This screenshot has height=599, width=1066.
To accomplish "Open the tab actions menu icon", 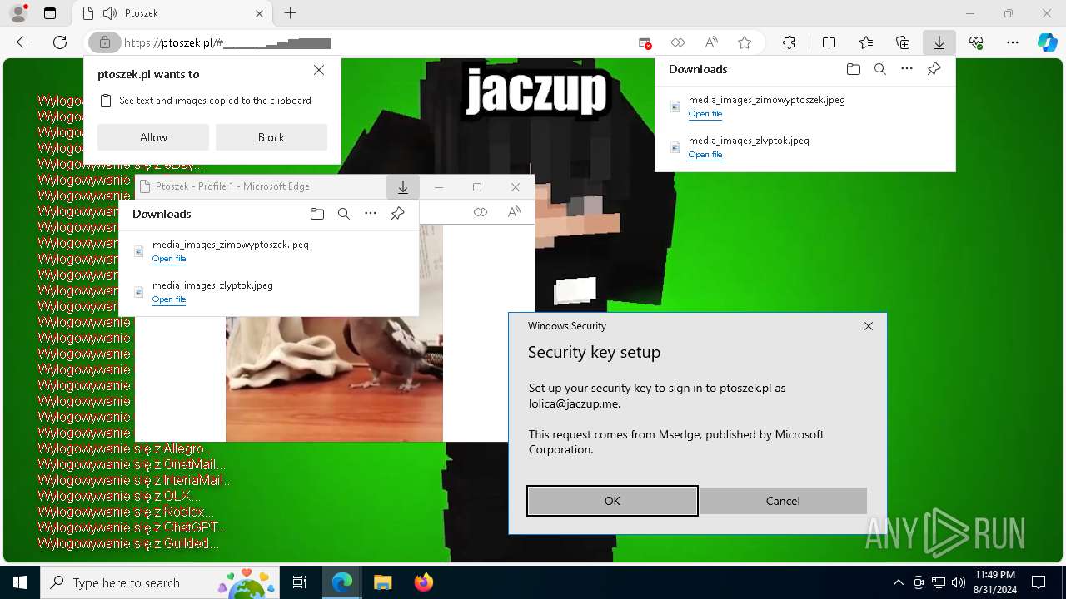I will click(x=50, y=13).
